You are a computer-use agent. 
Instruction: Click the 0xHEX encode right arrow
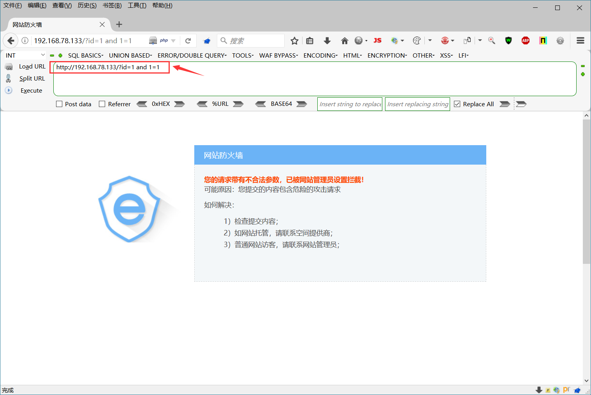179,104
